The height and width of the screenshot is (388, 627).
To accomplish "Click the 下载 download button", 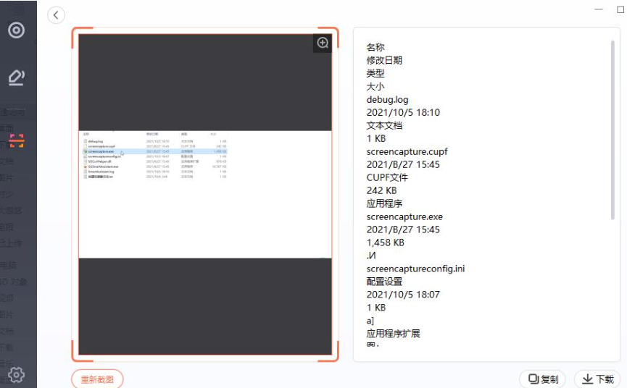I will tap(597, 379).
